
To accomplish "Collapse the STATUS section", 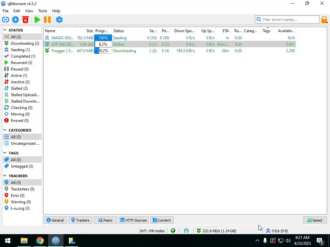I will click(x=5, y=30).
